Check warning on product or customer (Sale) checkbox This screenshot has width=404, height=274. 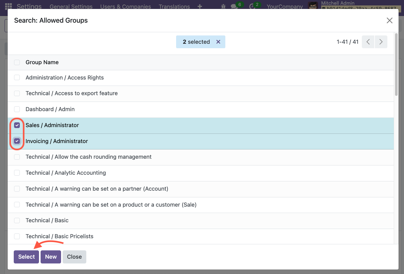(17, 205)
